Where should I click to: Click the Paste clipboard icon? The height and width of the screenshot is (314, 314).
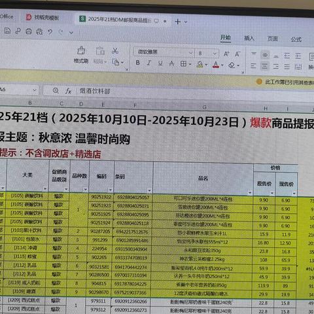[100, 51]
